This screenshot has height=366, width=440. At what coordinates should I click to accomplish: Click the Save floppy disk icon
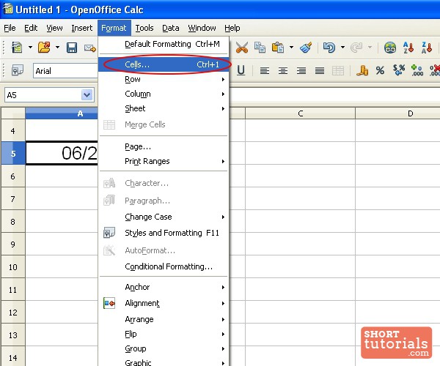[72, 48]
